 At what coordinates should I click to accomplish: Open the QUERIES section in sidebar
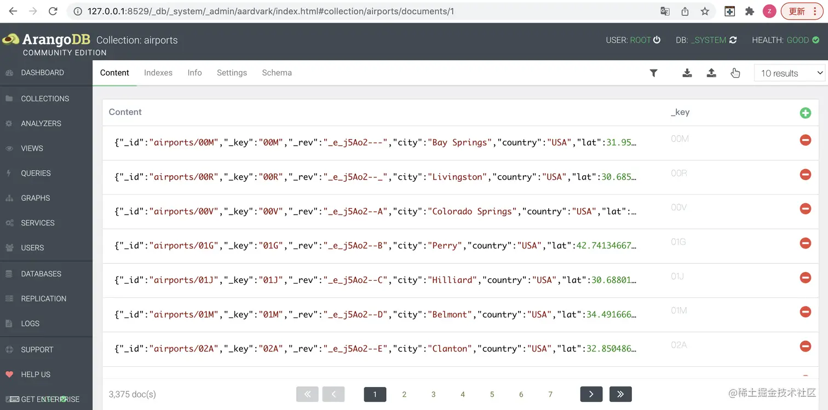36,173
